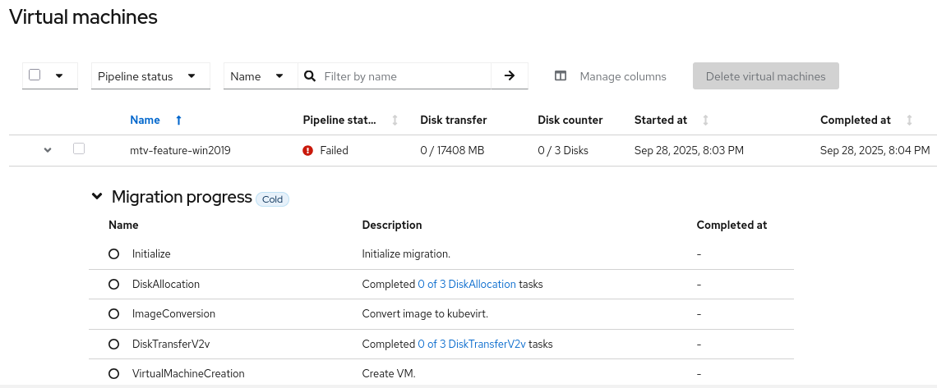Open the bulk select caret menu
937x388 pixels.
(59, 76)
